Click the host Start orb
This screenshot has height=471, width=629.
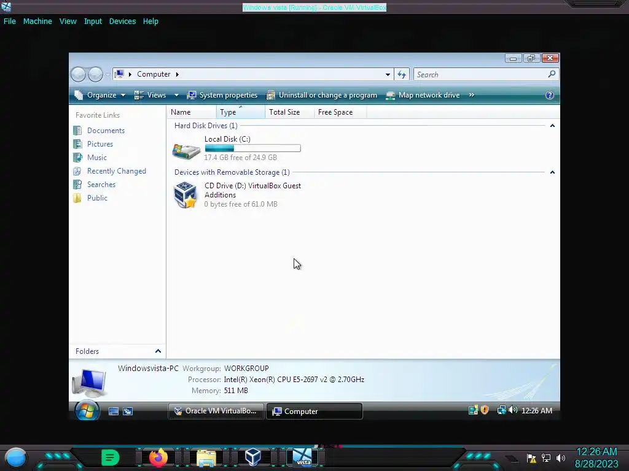pyautogui.click(x=15, y=458)
